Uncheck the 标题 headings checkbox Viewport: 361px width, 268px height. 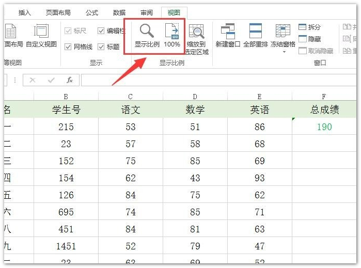[101, 47]
